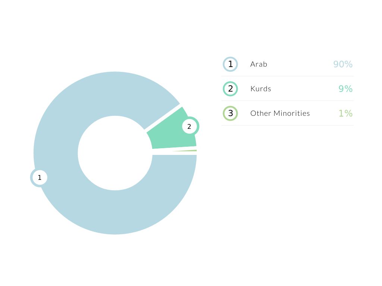Click the number 3 badge beside Other Minorities

coord(231,113)
